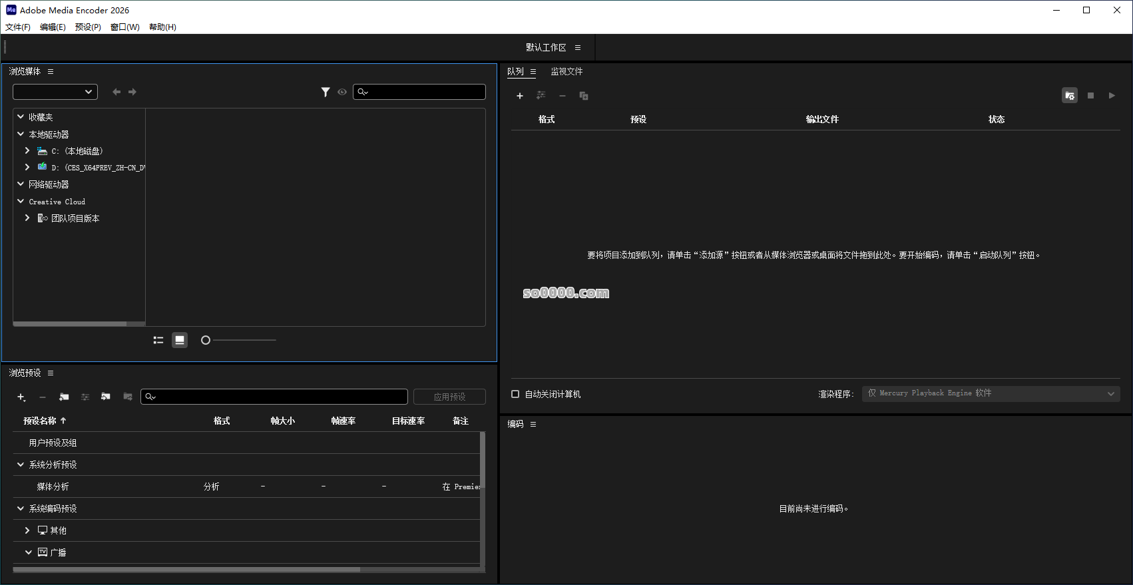The width and height of the screenshot is (1133, 585).
Task: Collapse the 系统编码预设 group
Action: click(21, 508)
